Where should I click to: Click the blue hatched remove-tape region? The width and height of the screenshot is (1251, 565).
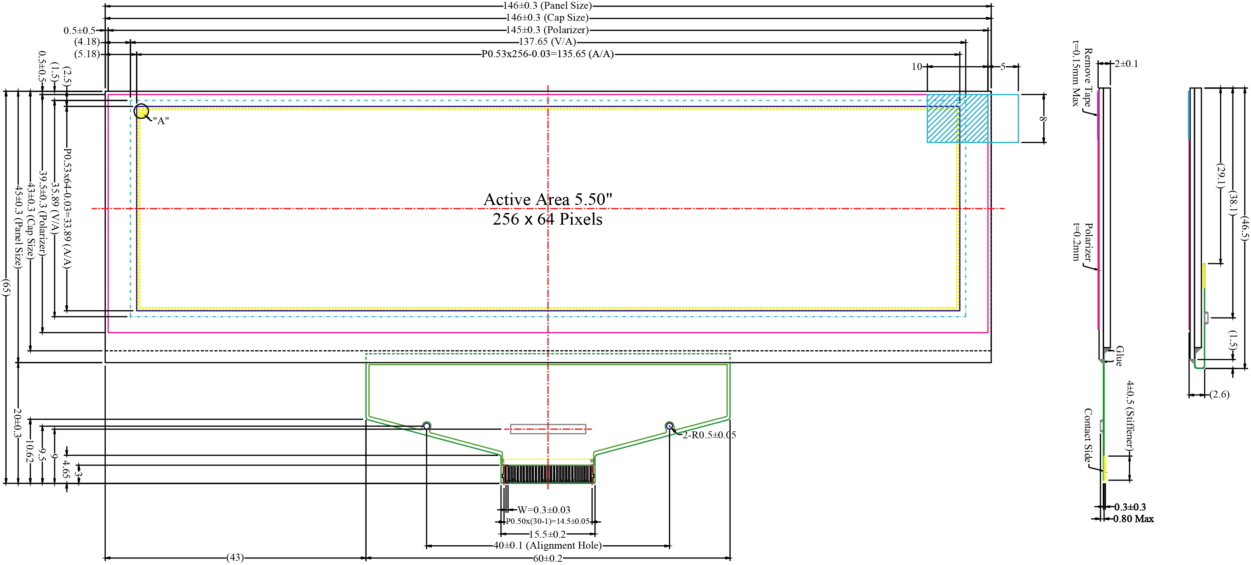[x=958, y=118]
